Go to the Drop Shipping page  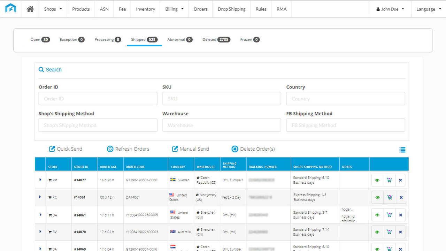231,9
